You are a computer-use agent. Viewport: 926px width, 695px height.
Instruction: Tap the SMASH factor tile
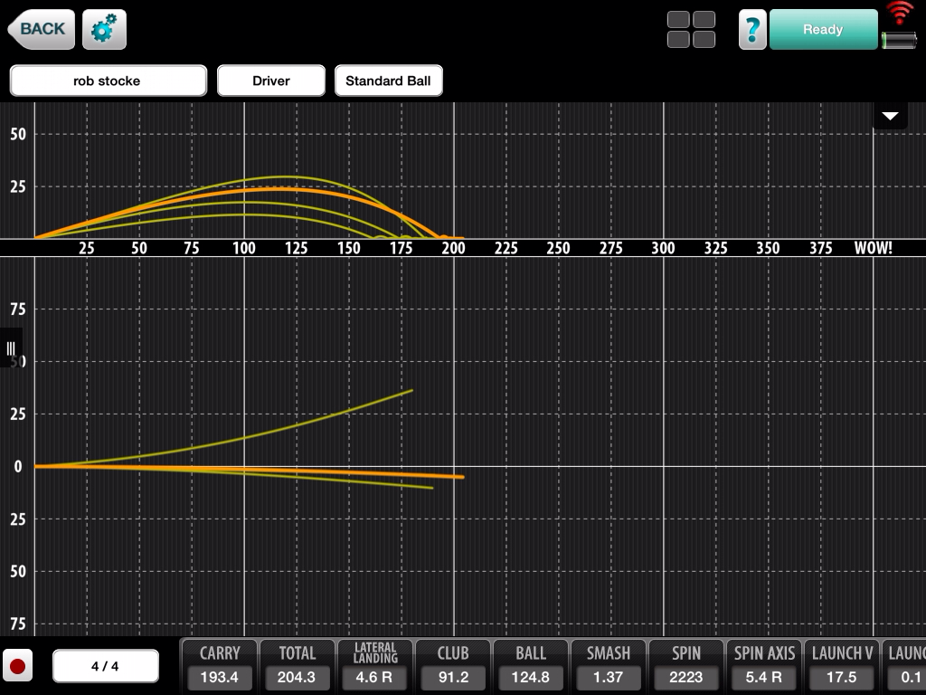[x=608, y=666]
